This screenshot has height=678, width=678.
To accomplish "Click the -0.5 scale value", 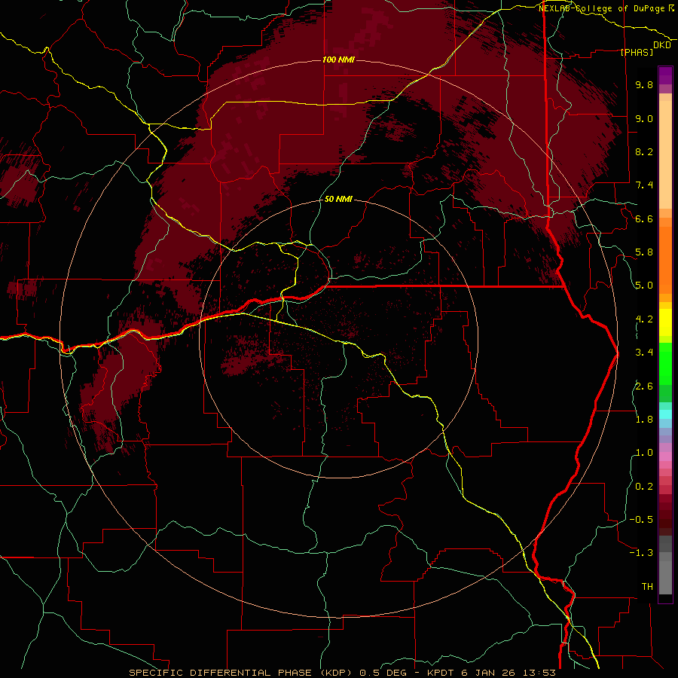I will point(641,520).
